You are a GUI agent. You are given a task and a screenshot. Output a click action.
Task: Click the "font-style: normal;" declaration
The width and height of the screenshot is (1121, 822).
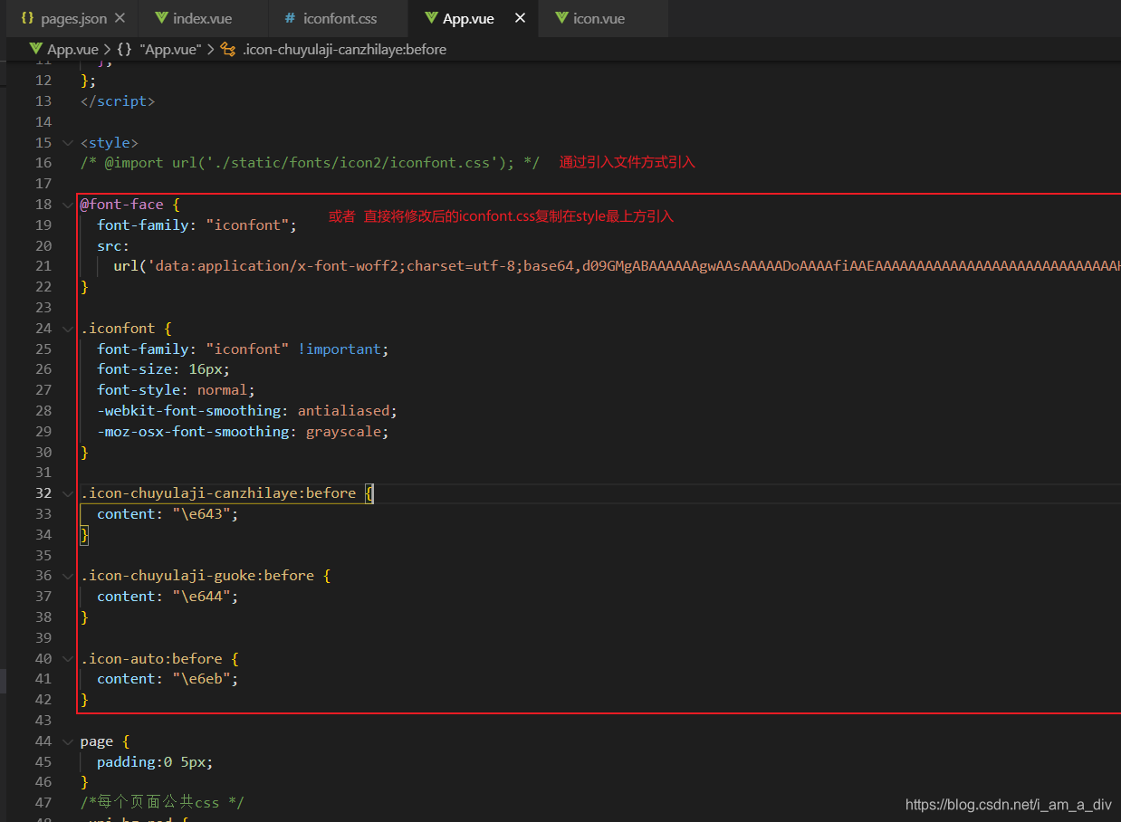(x=177, y=390)
